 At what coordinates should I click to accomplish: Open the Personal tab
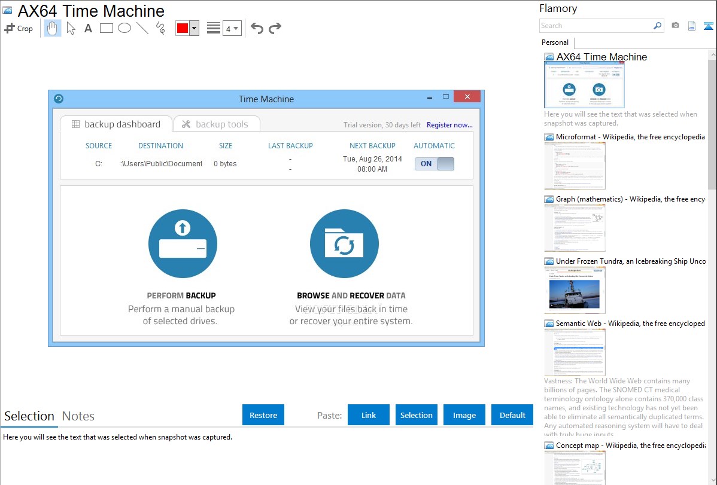[555, 42]
